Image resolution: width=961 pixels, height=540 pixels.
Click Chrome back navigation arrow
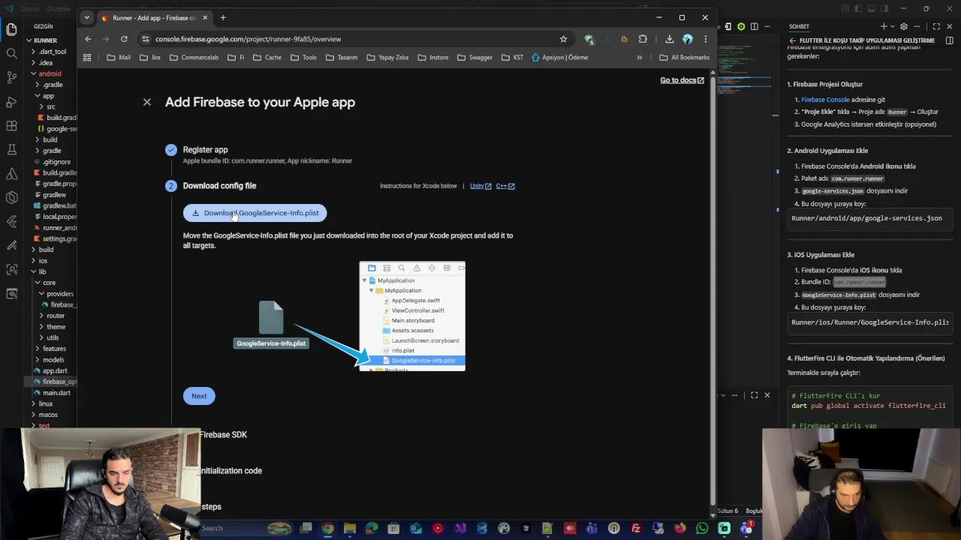[x=88, y=39]
